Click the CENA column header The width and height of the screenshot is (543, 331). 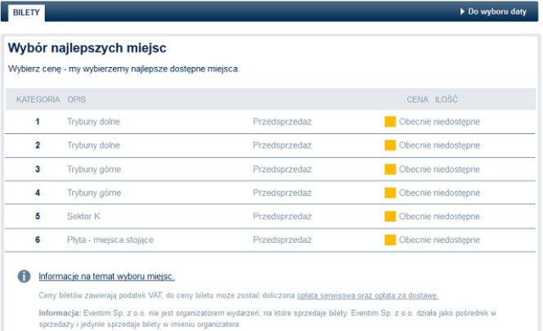(417, 100)
